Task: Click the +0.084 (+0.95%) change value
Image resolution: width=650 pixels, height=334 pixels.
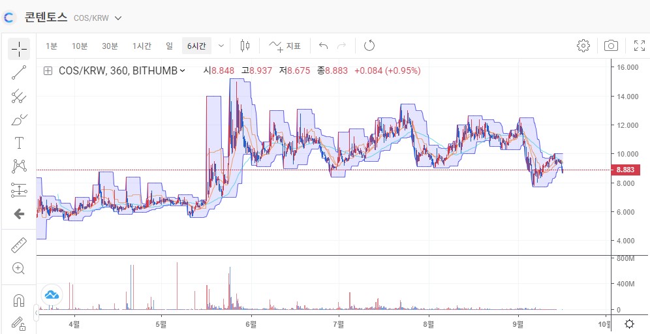Action: (x=388, y=71)
